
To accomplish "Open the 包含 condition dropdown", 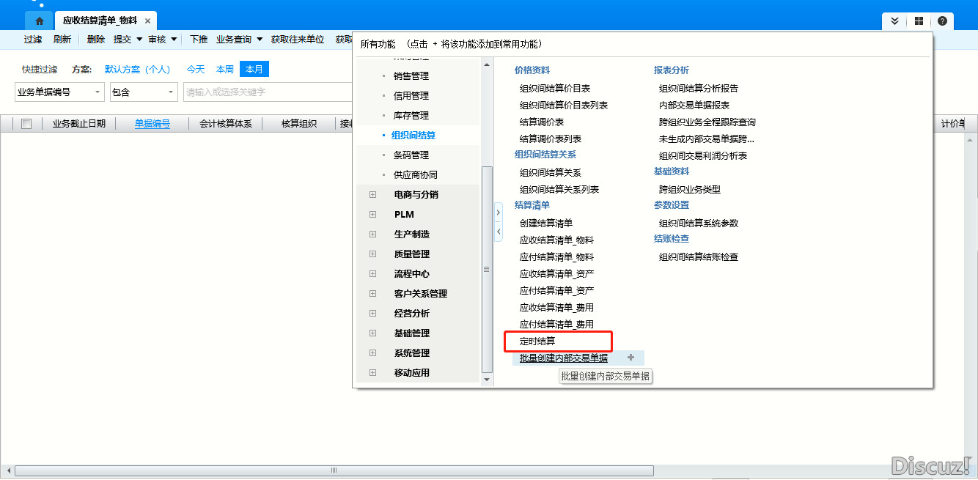I will [171, 92].
